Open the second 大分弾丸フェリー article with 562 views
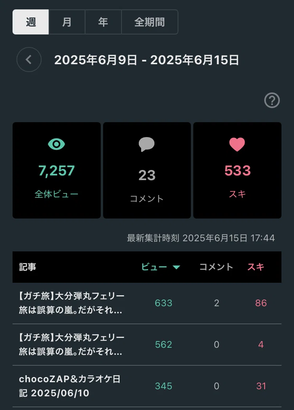This screenshot has width=294, height=410. tap(72, 344)
